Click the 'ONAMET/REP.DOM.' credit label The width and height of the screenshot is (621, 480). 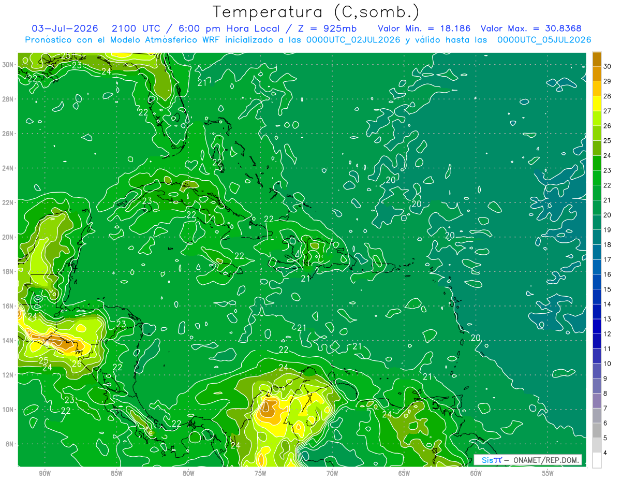[546, 460]
